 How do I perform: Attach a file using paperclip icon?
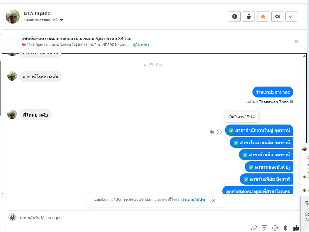point(254,228)
